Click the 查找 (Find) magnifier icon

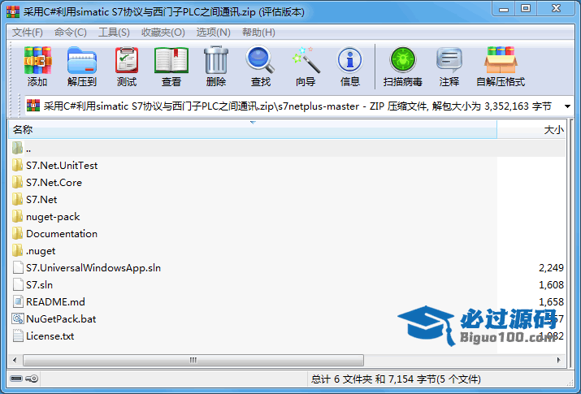pos(261,59)
